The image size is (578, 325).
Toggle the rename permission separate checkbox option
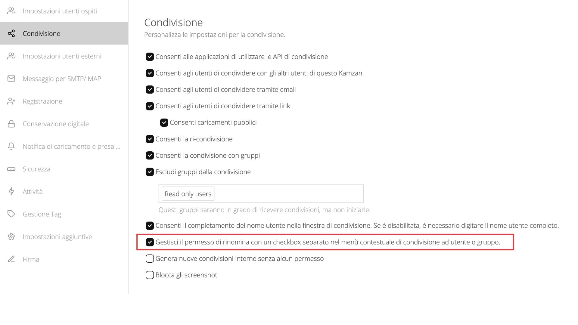click(150, 242)
